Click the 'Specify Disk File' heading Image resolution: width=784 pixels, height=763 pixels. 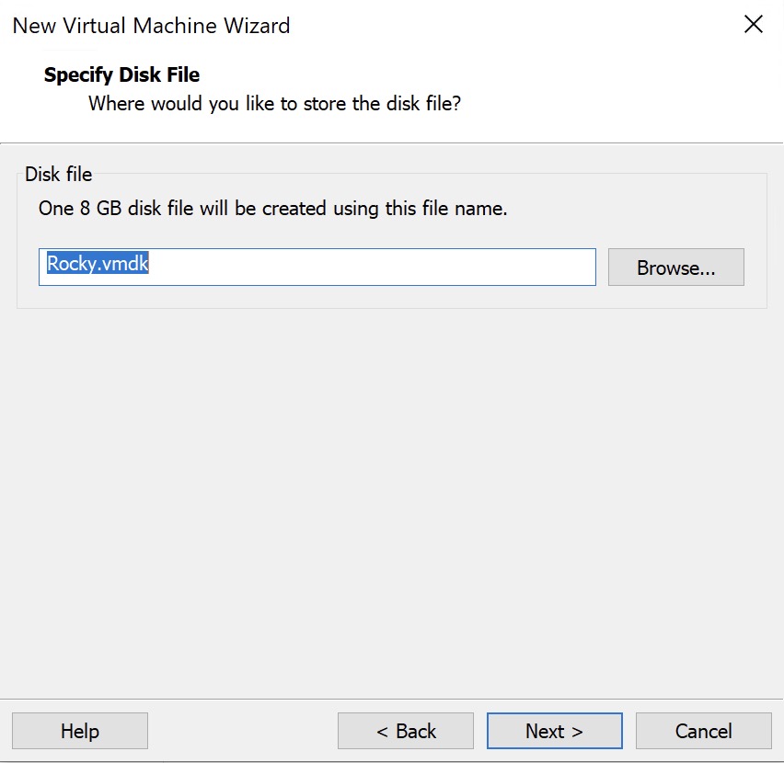(x=121, y=75)
